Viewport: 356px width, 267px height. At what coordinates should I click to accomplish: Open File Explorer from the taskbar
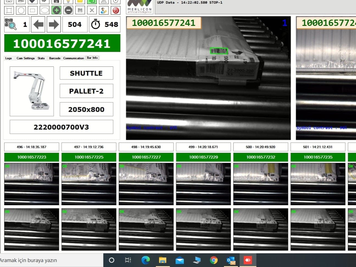click(x=163, y=260)
